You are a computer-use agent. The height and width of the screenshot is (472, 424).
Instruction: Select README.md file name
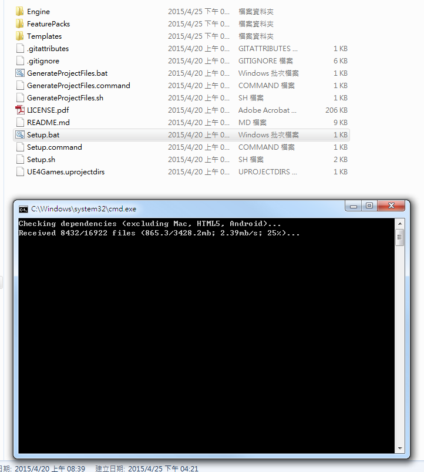[x=48, y=123]
